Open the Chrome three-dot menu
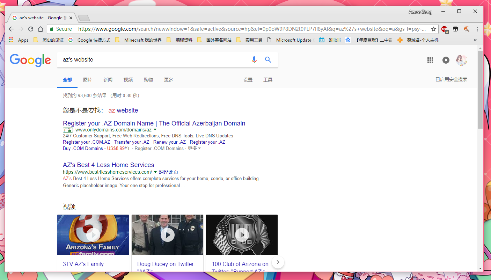 (477, 29)
